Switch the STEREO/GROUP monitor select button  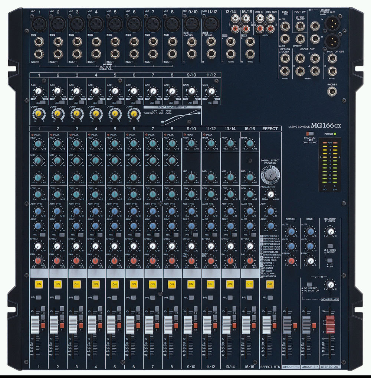pyautogui.click(x=330, y=246)
